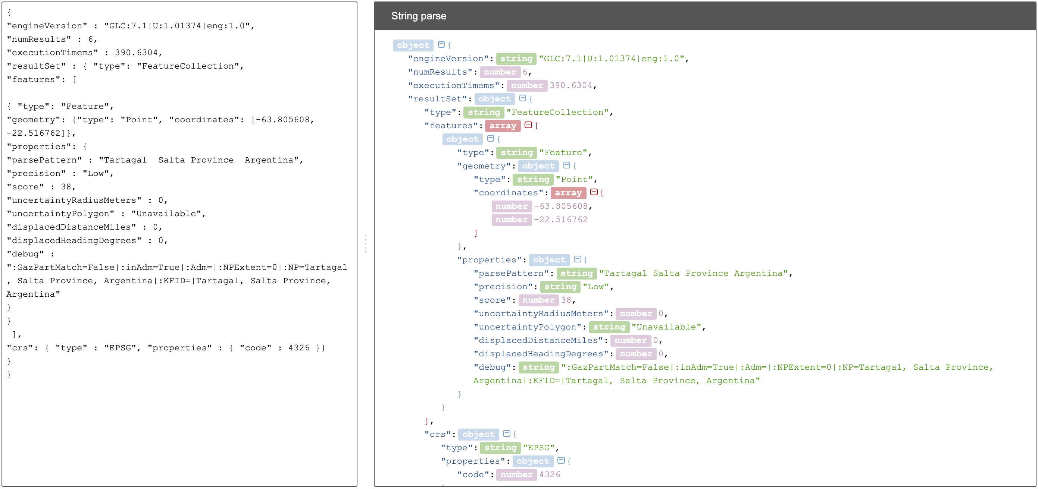The width and height of the screenshot is (1038, 489).
Task: Click the "uncertaintyRadiusMeters" key in tree
Action: click(x=541, y=313)
